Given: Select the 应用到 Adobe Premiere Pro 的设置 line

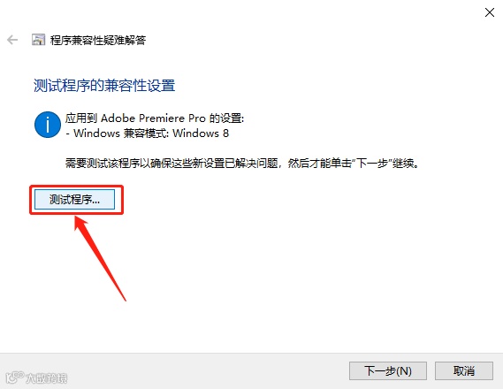Looking at the screenshot, I should [155, 118].
